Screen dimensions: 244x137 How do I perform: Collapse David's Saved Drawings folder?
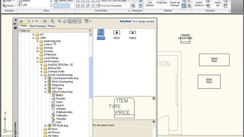tap(42, 75)
